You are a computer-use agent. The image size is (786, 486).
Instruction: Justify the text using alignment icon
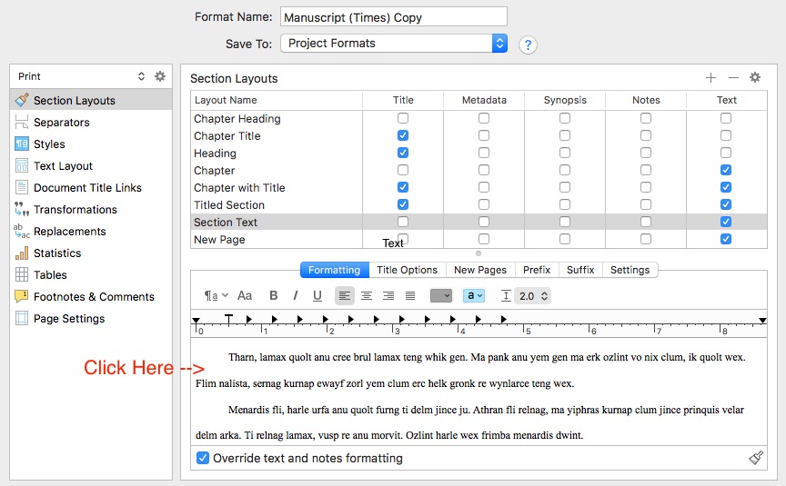pos(410,295)
